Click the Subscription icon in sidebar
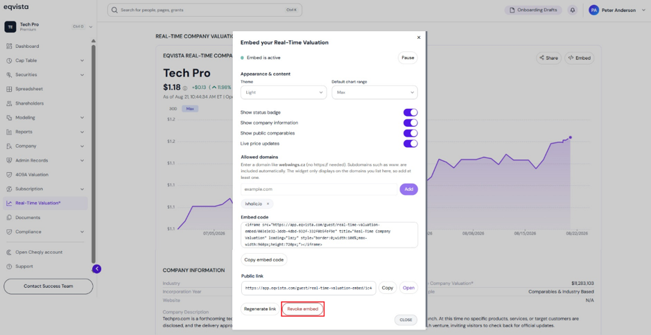 (9, 189)
